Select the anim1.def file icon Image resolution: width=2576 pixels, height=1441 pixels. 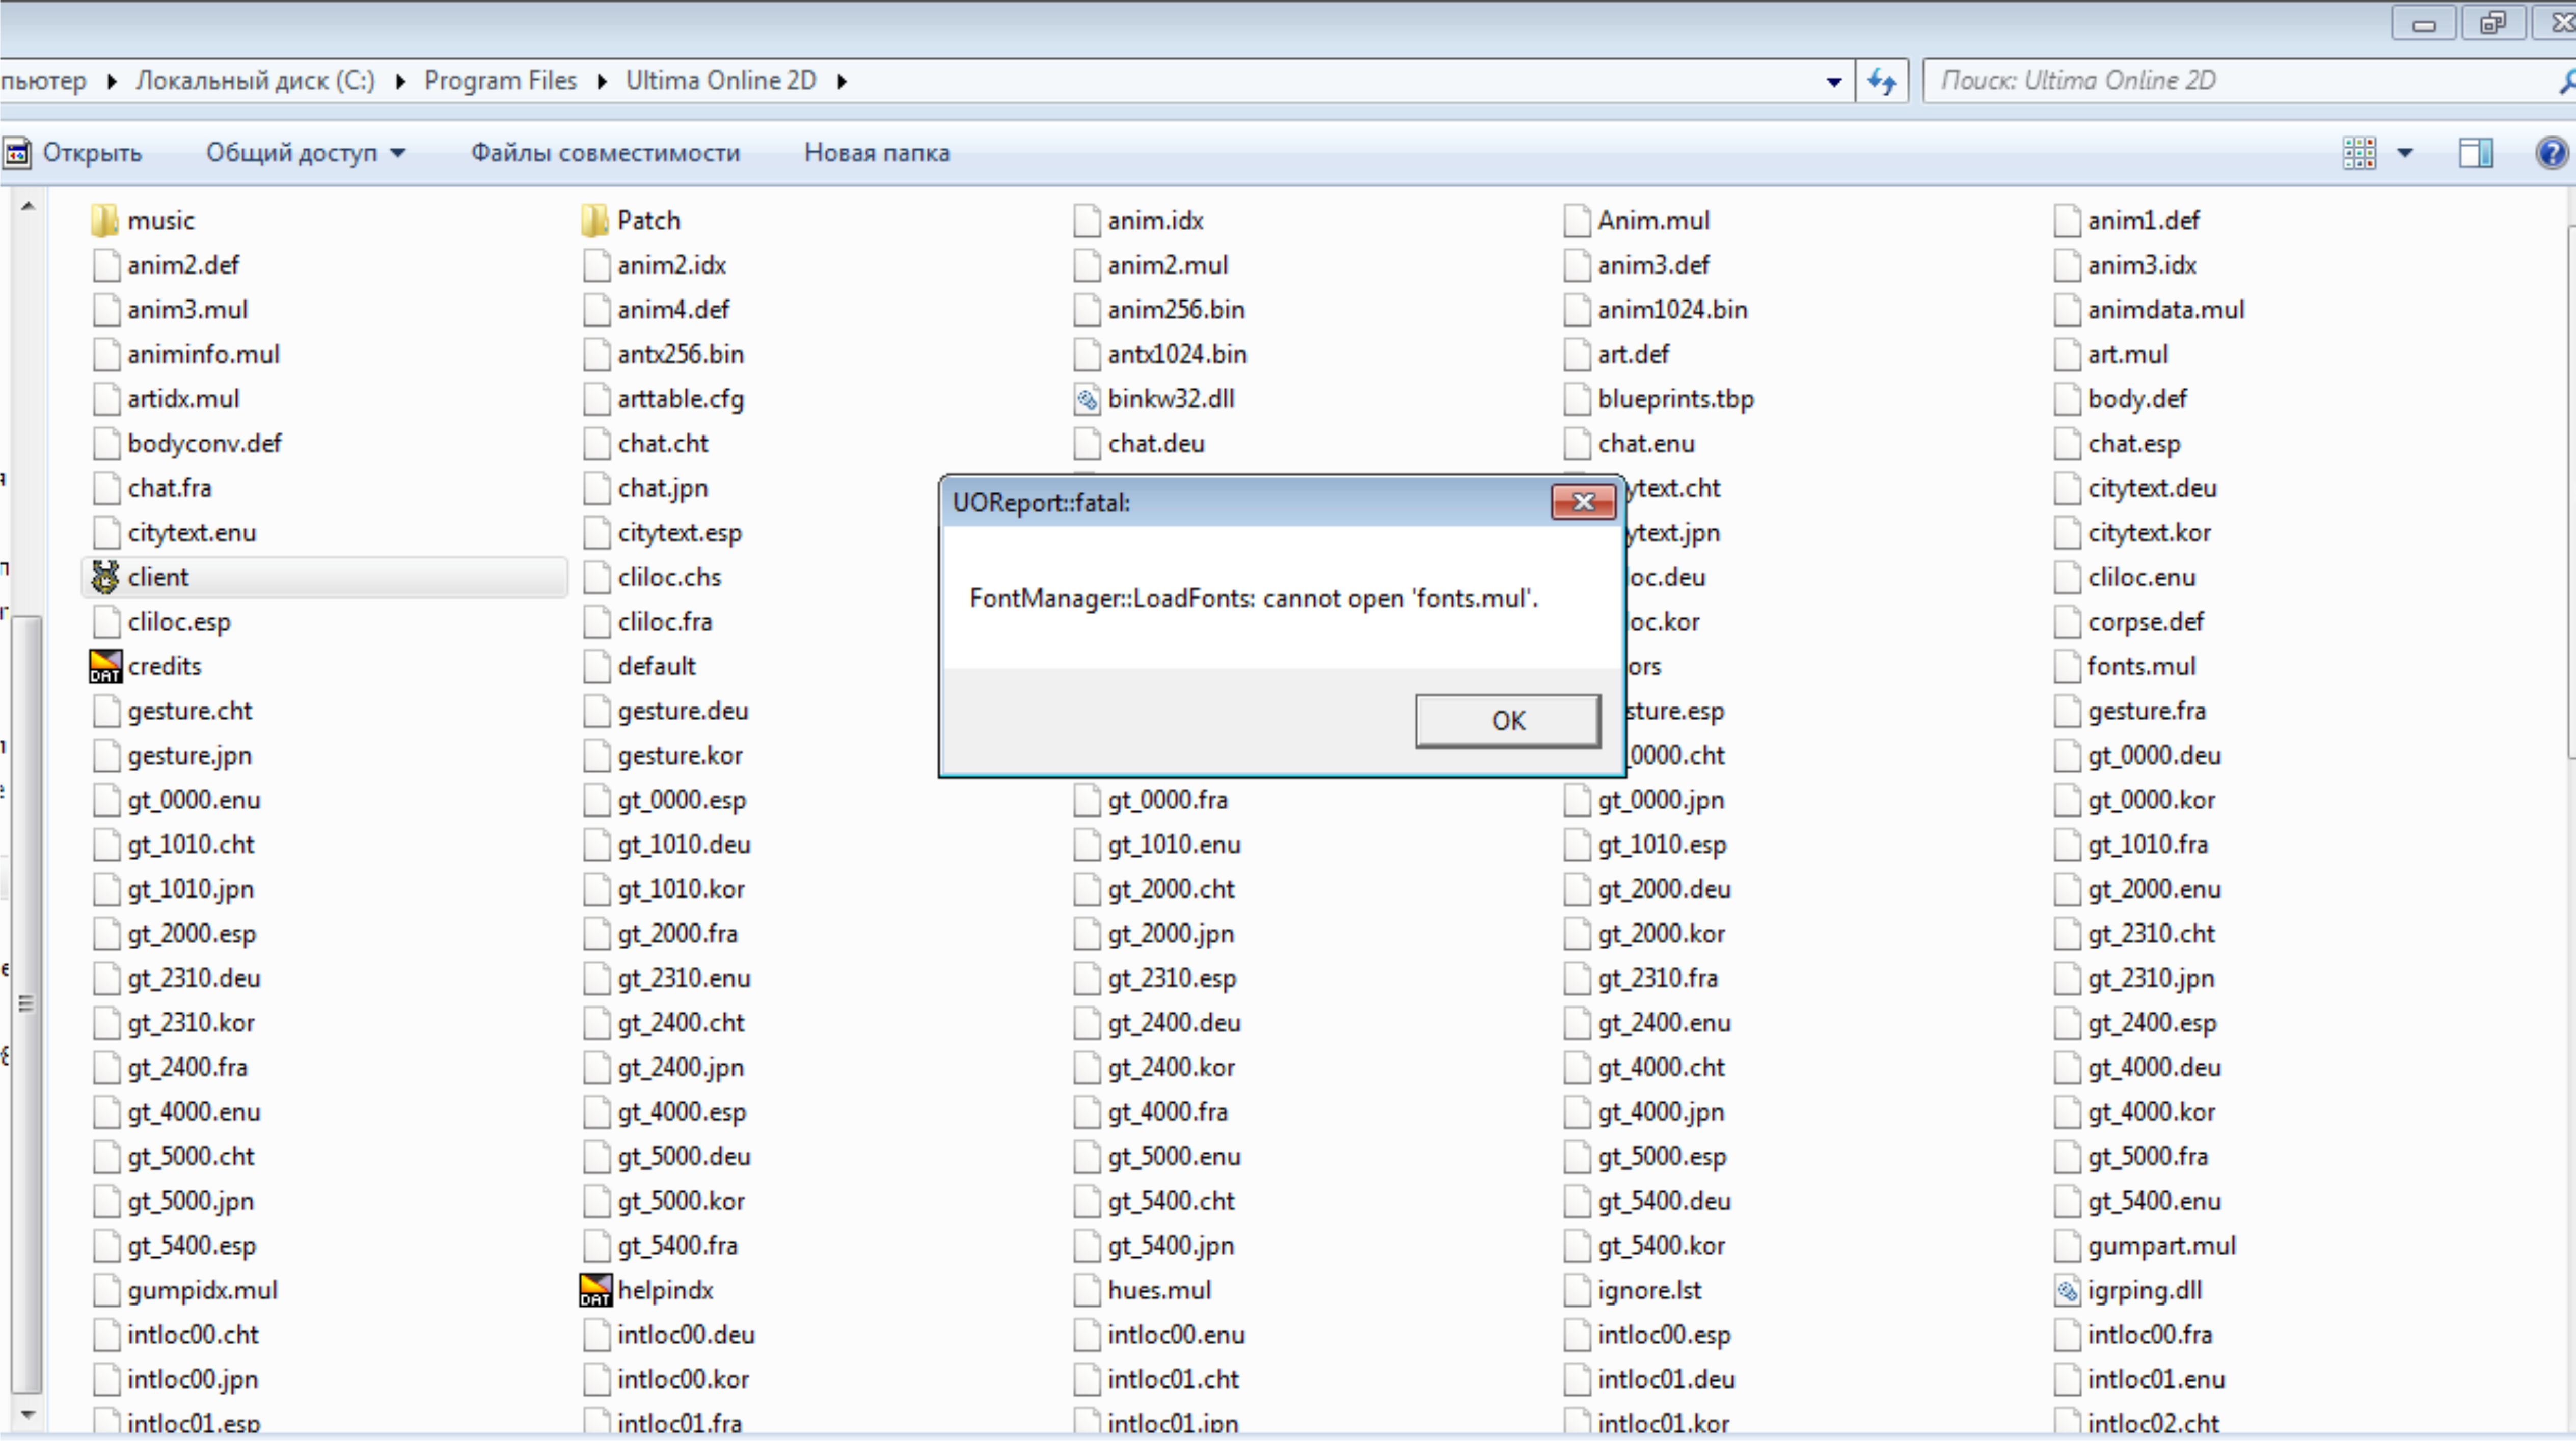[2066, 220]
